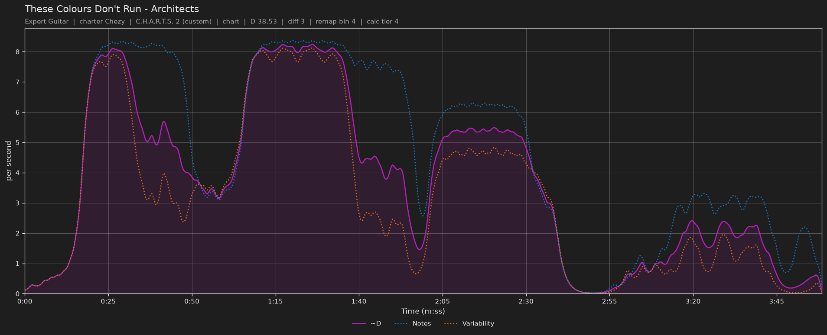
Task: Click the "0:00" x-axis tick label
Action: [25, 301]
